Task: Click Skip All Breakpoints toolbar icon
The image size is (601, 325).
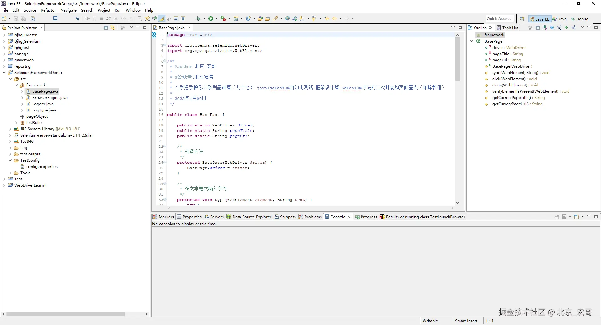Action: 77,19
